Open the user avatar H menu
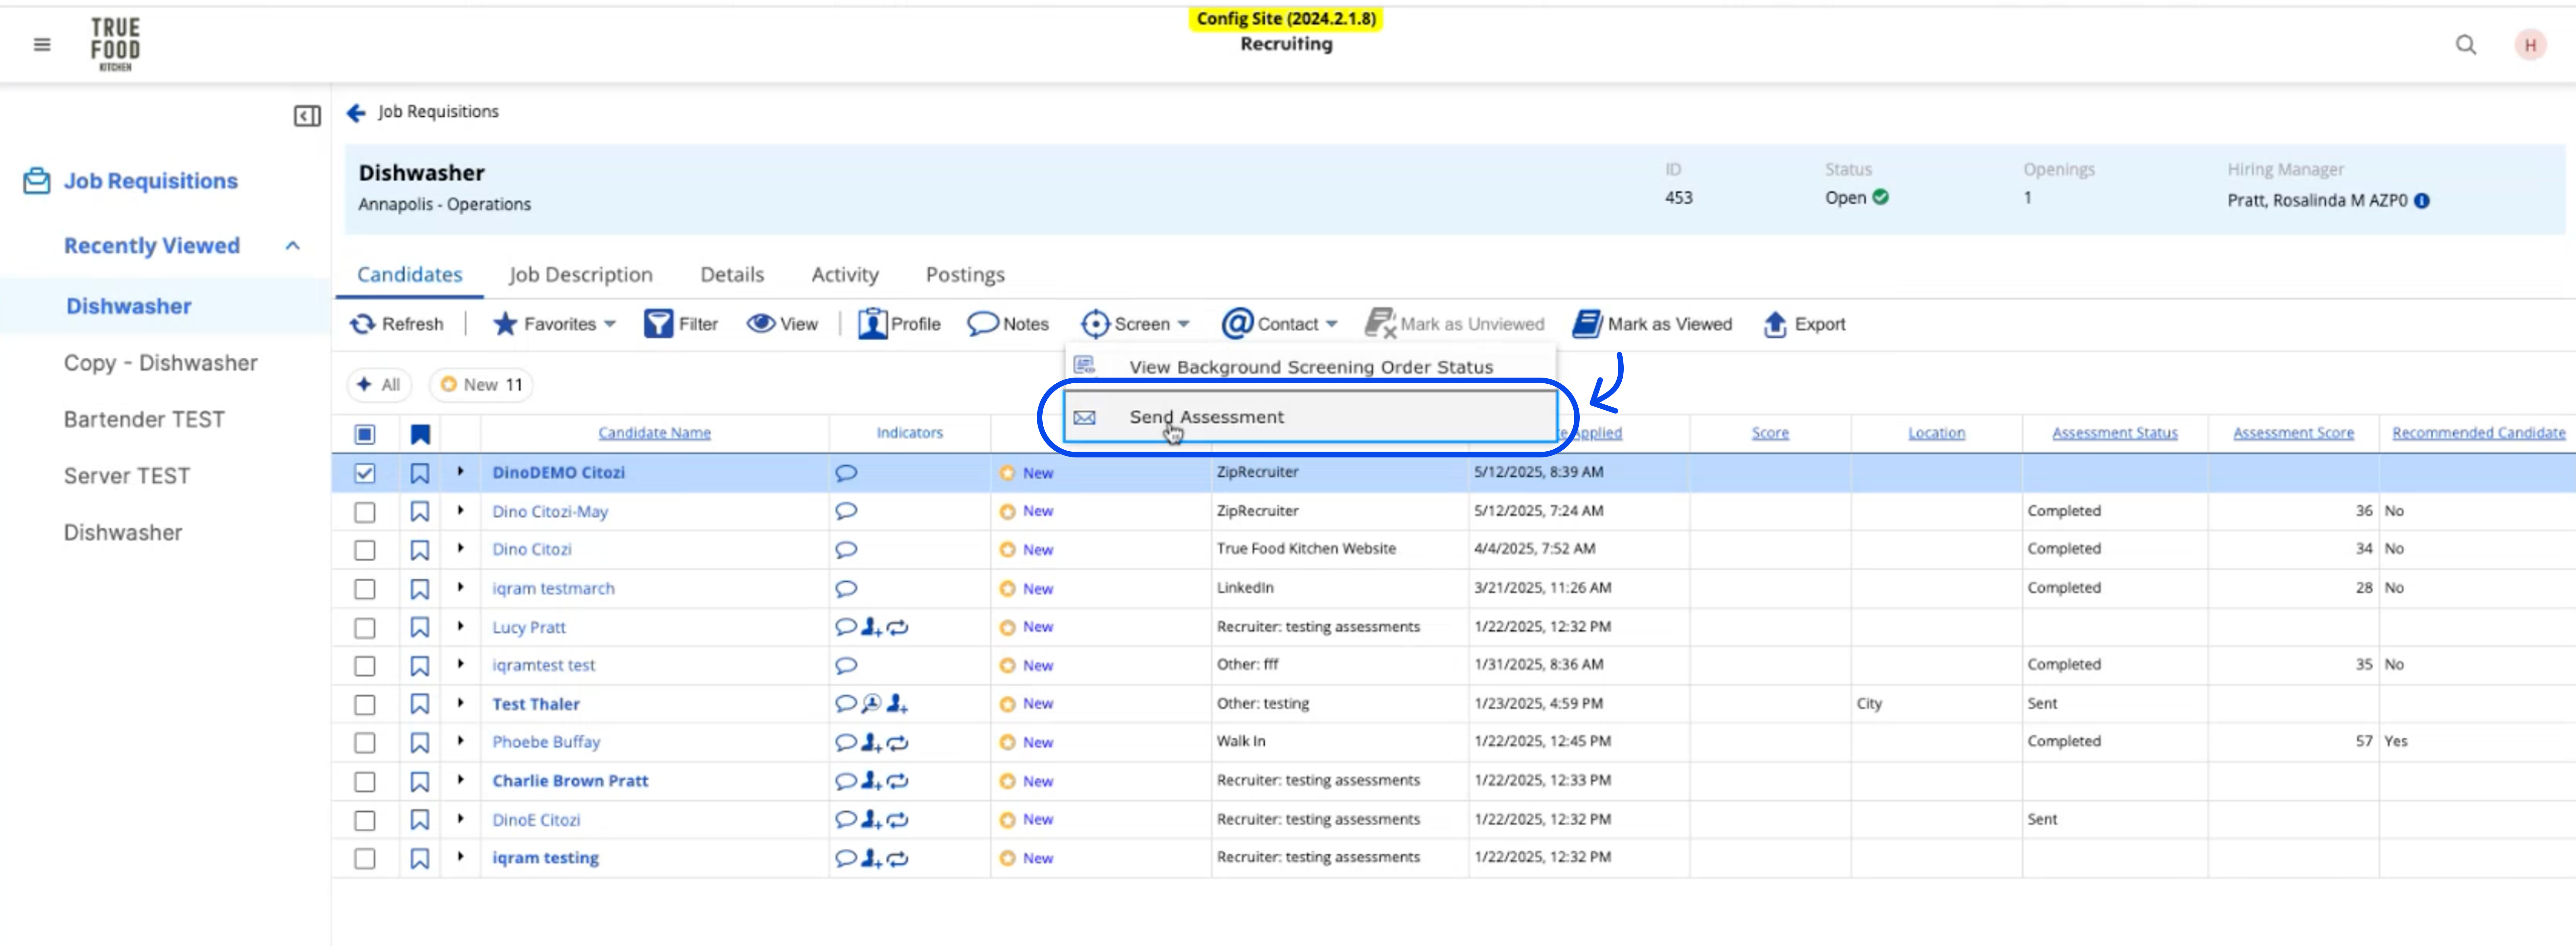The image size is (2576, 946). tap(2530, 45)
